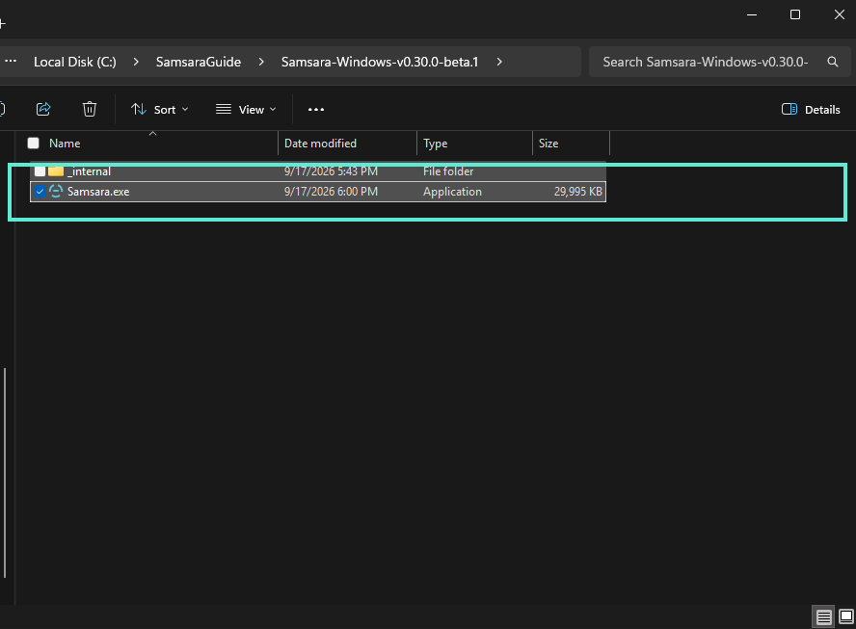Open the See more options menu

316,110
